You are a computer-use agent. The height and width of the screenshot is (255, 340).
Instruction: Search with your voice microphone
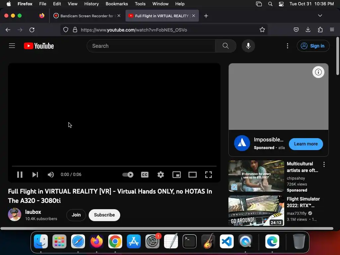pyautogui.click(x=248, y=46)
